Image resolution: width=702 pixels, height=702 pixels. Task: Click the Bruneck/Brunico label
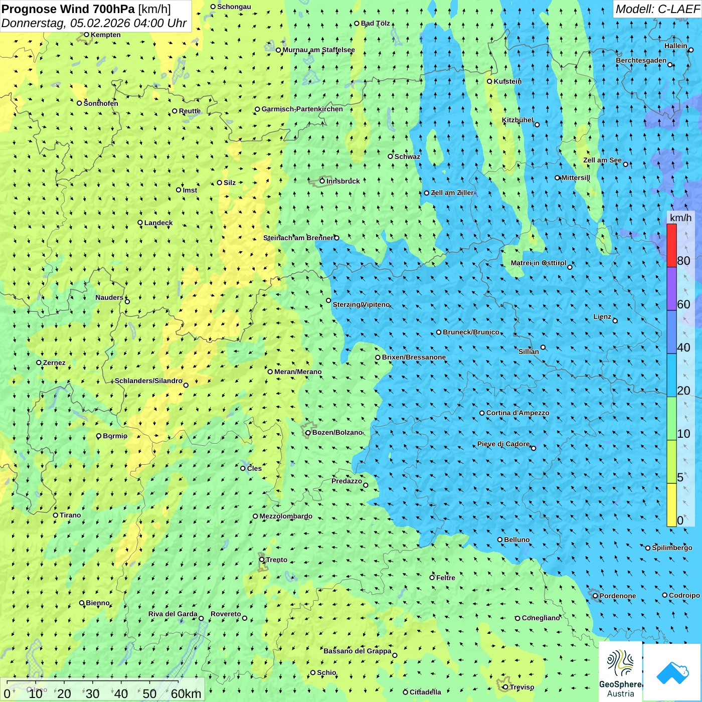(471, 332)
